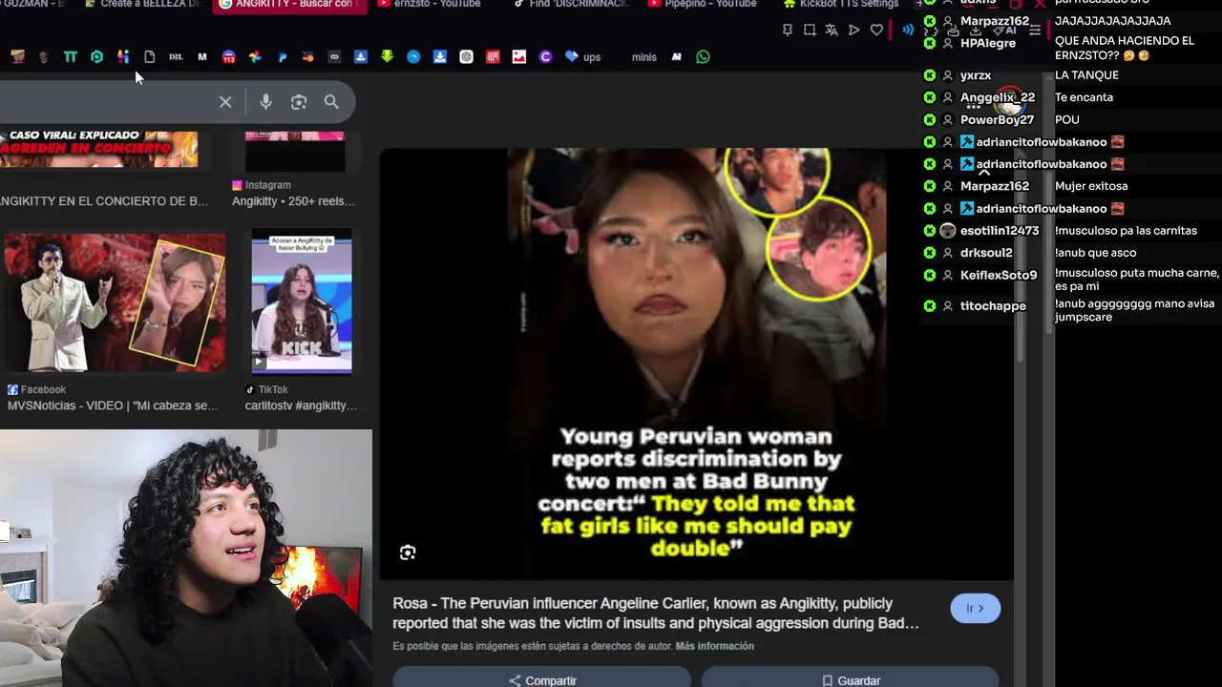This screenshot has width=1222, height=687.
Task: Click the Compartir share button
Action: tap(542, 679)
